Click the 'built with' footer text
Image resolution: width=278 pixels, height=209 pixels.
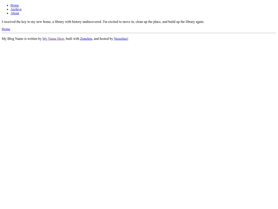point(73,39)
